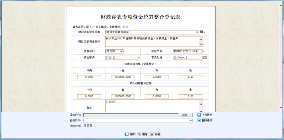Click the 纳入统筹整合数额 section header
The height and width of the screenshot is (140, 284).
tap(141, 83)
